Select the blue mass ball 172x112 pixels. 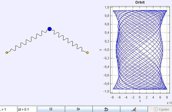50,29
